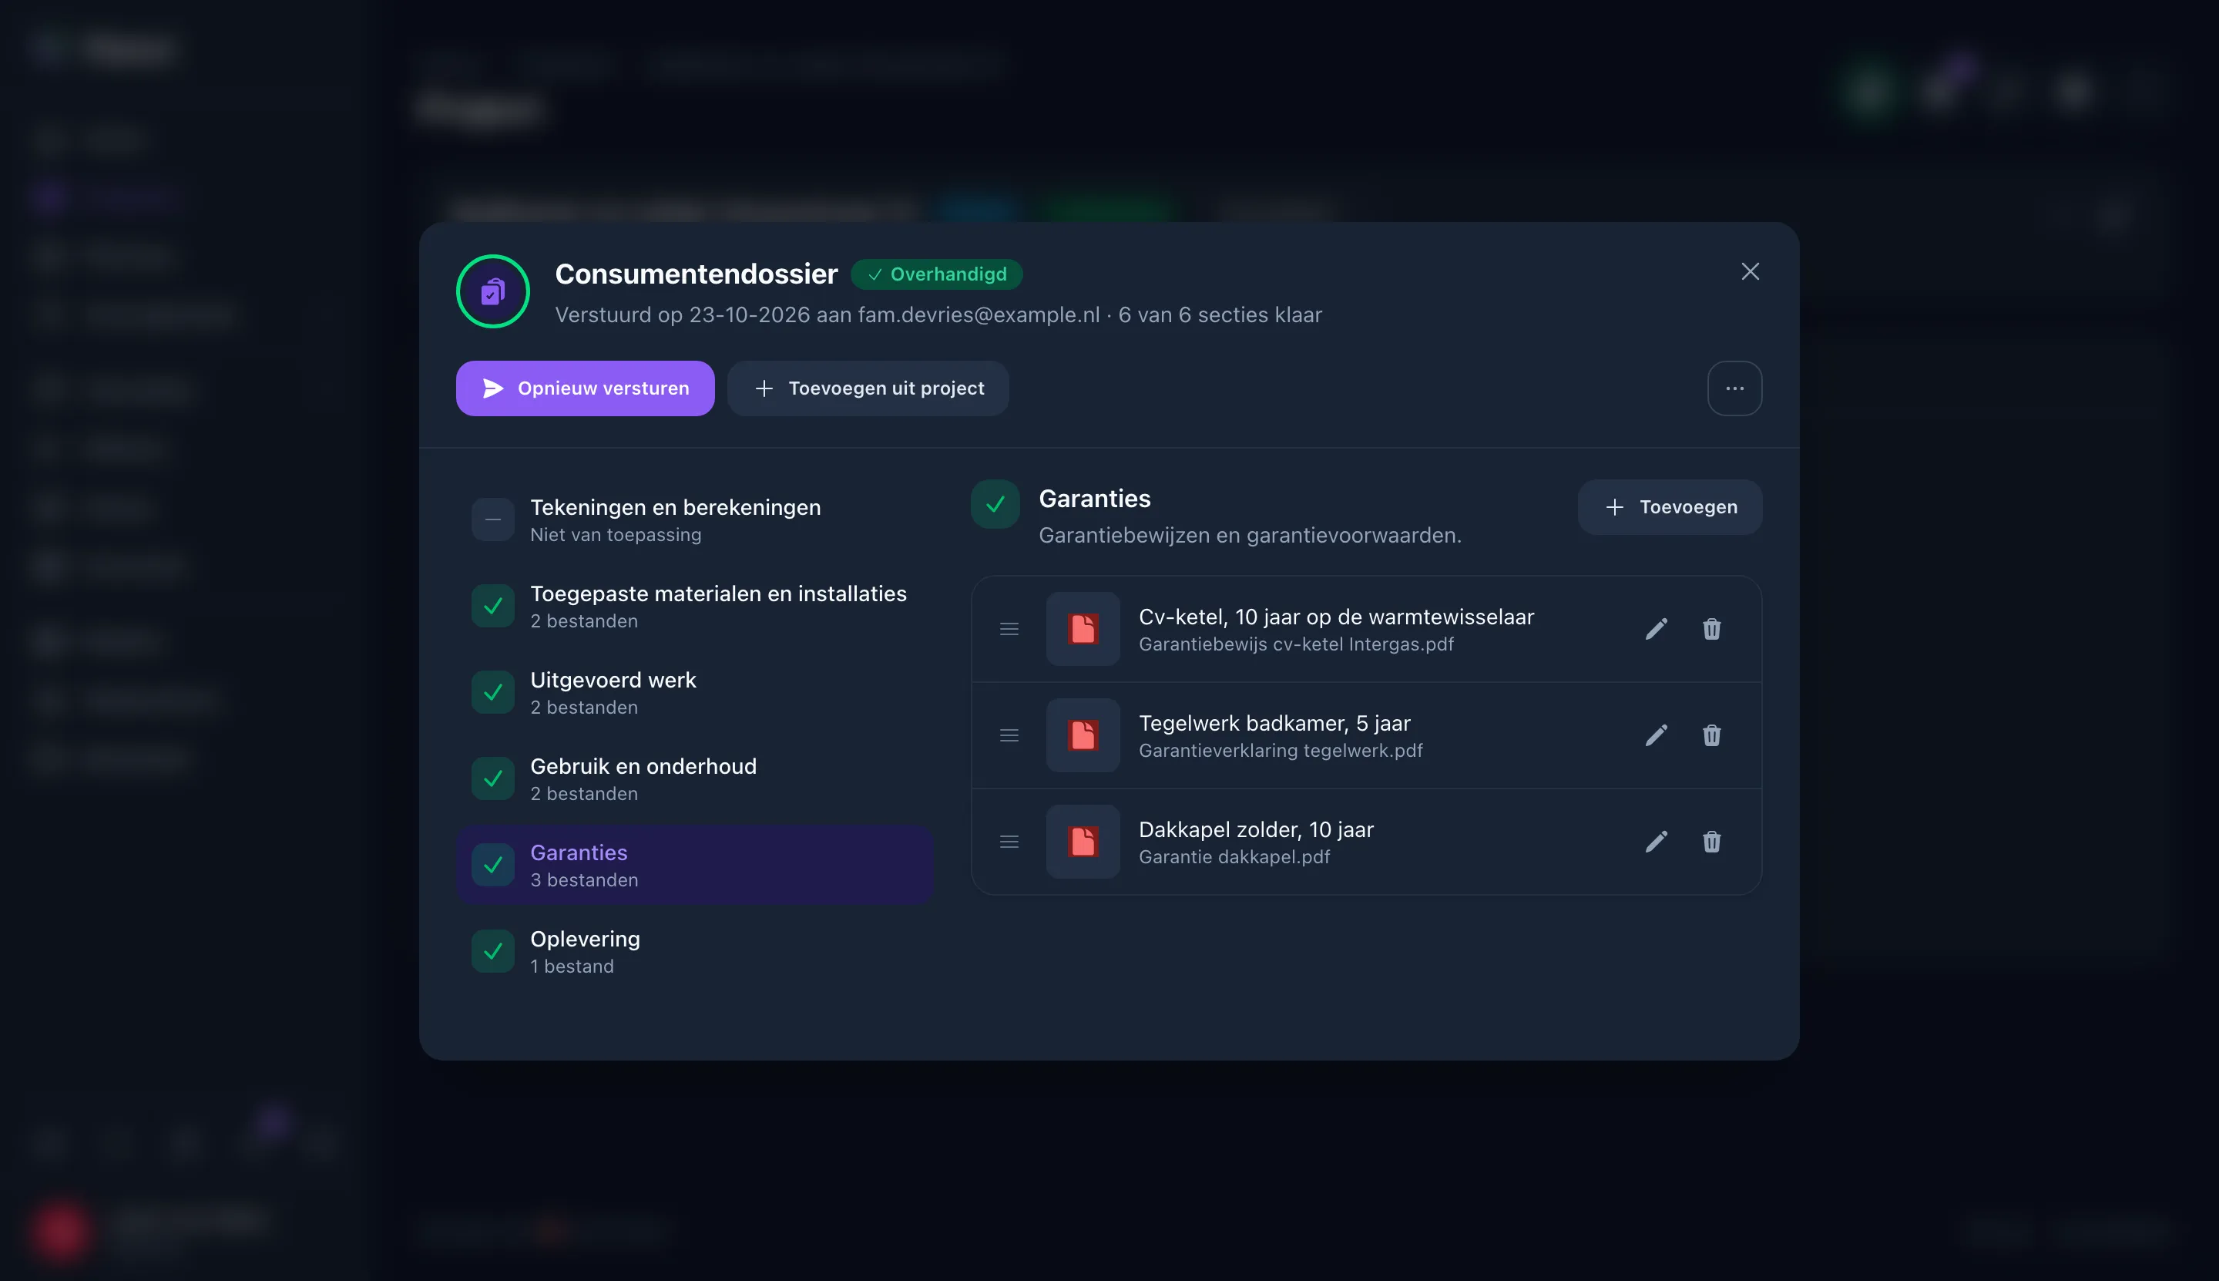This screenshot has width=2219, height=1281.
Task: Open PDF icon for Garantieverklaring tegelwerk
Action: click(1083, 735)
